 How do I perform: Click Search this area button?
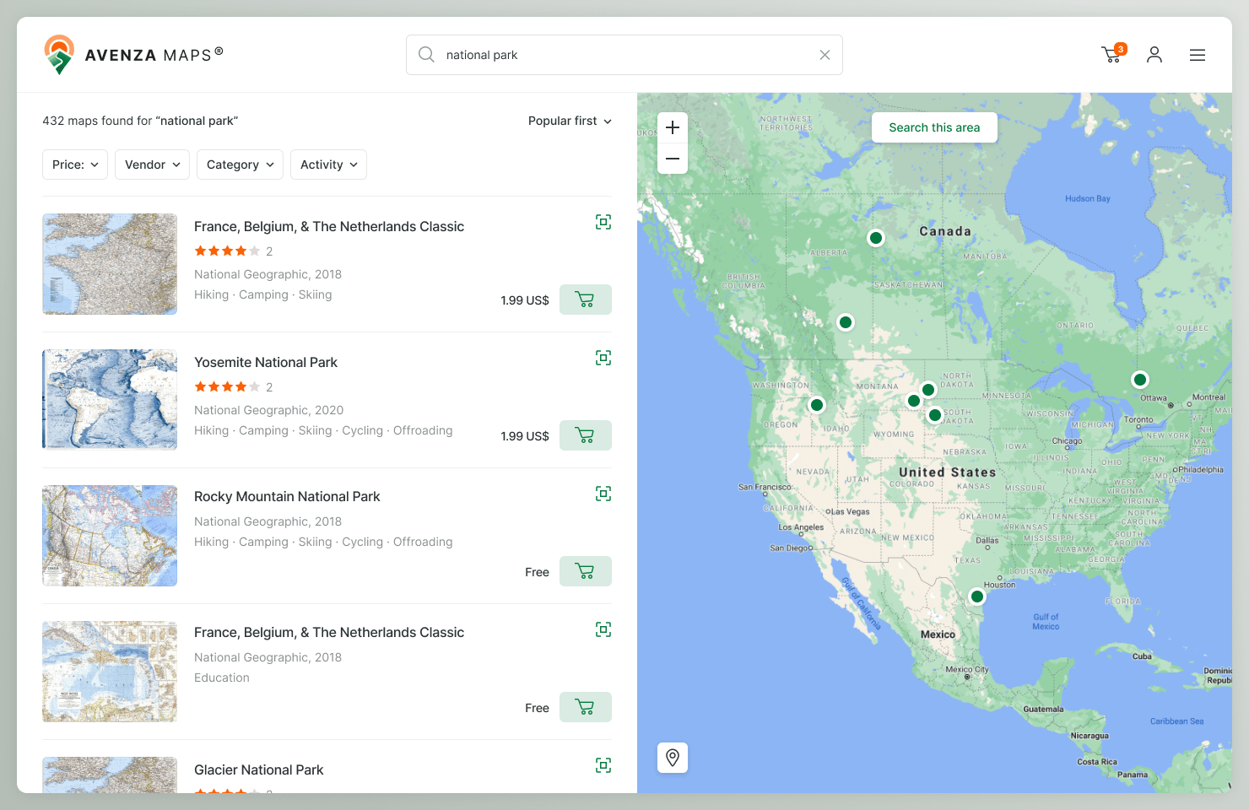tap(934, 127)
